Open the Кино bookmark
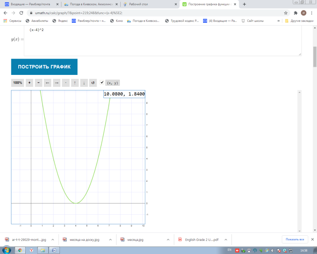The width and height of the screenshot is (317, 254). click(117, 21)
